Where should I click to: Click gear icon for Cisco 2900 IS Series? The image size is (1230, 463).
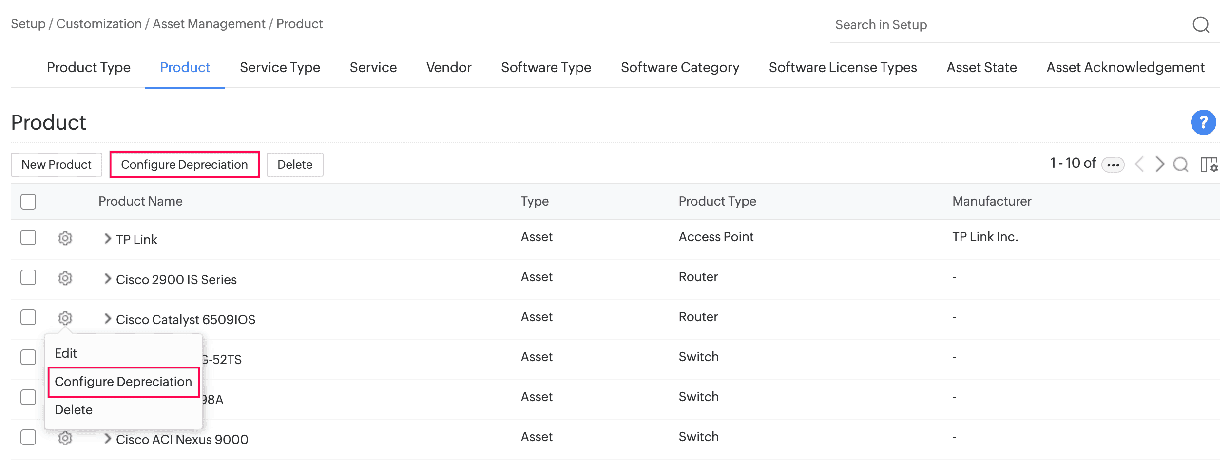(65, 278)
